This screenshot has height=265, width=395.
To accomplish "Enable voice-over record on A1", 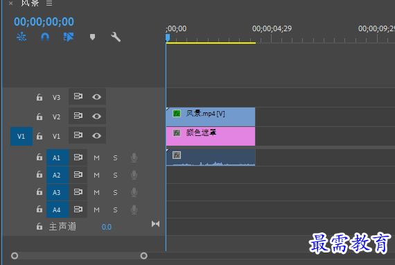I will coord(134,157).
